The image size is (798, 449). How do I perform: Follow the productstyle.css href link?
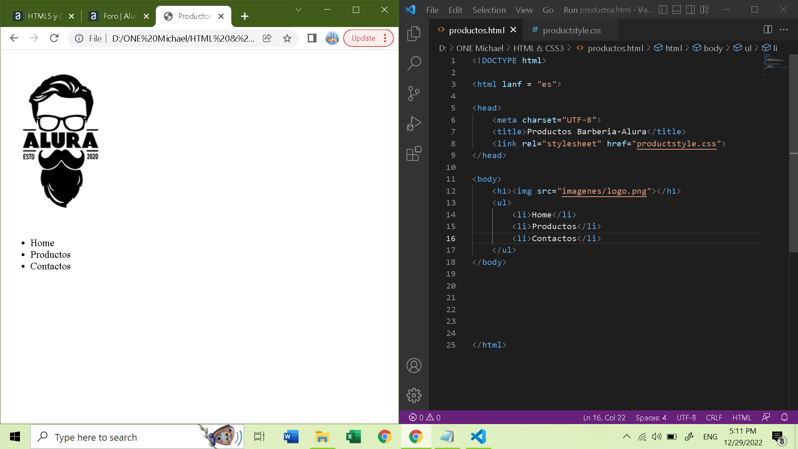[676, 143]
